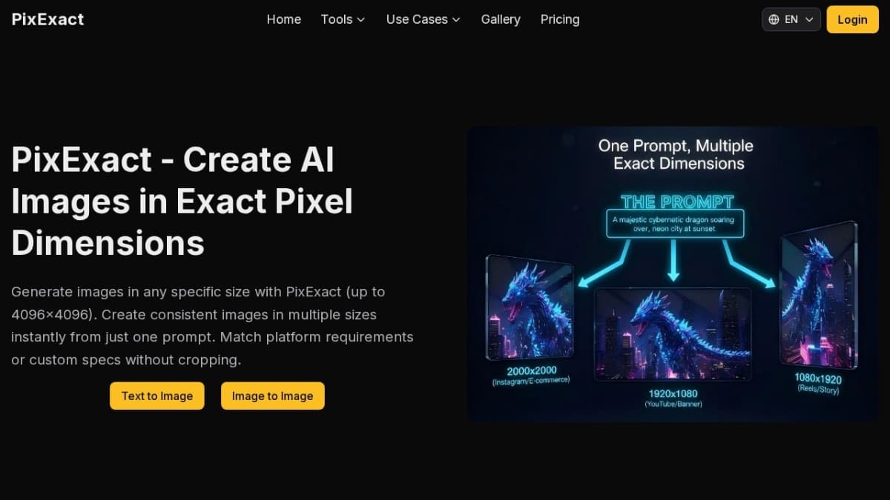Start the Text to Image tool
Image resolution: width=890 pixels, height=500 pixels.
tap(157, 396)
